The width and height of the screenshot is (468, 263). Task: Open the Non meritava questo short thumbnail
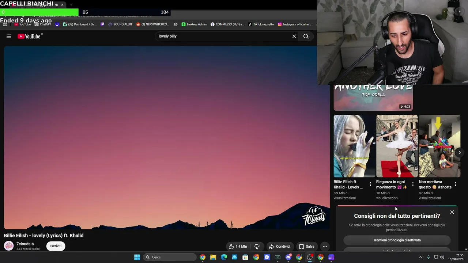coord(439,146)
